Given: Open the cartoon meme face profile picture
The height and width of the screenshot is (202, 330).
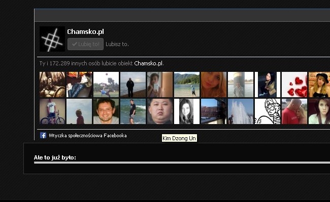Looking at the screenshot, I should click(x=268, y=111).
